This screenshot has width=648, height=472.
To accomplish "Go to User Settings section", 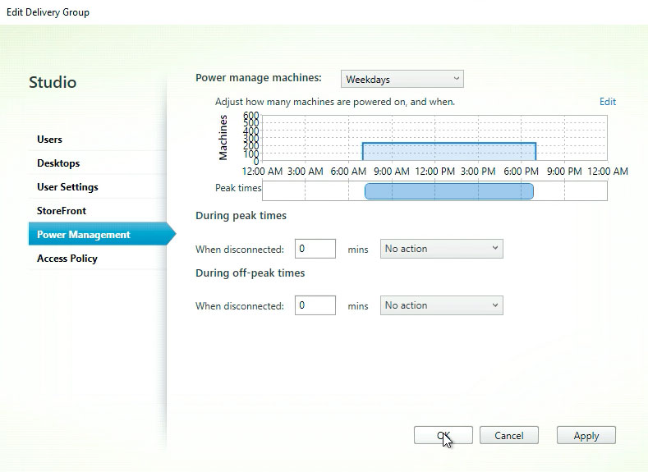I will point(67,187).
